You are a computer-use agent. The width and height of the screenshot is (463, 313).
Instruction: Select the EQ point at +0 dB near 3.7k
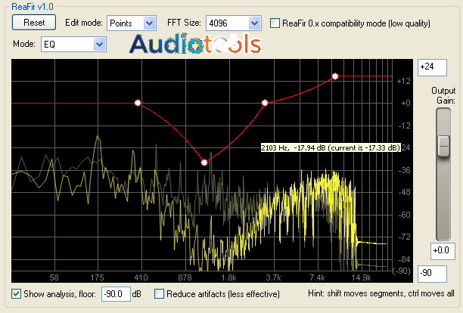(x=265, y=103)
